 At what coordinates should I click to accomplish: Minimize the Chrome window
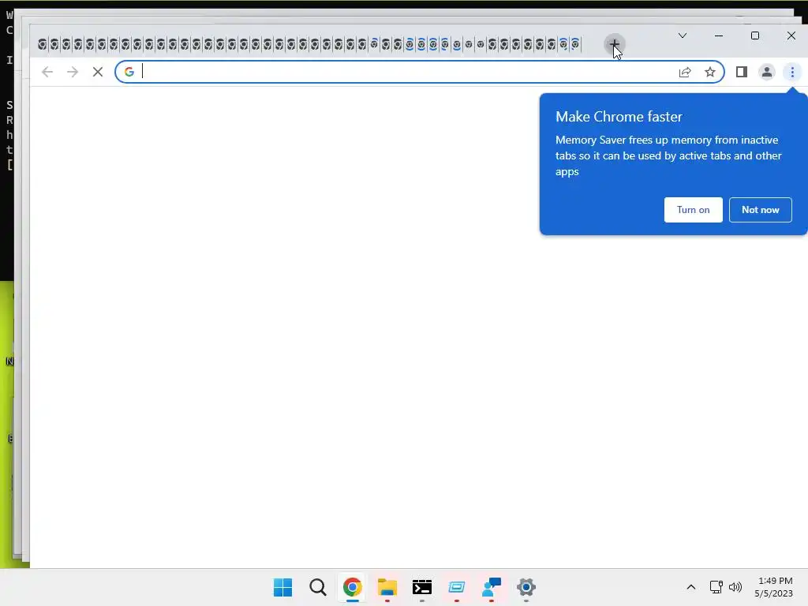(719, 36)
